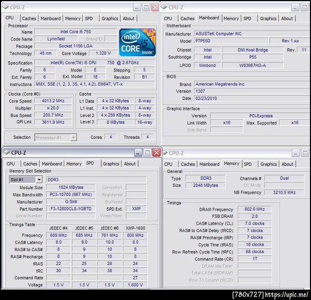Image resolution: width=311 pixels, height=300 pixels.
Task: Click the Module Size value '1024 MBytes'
Action: tap(71, 187)
